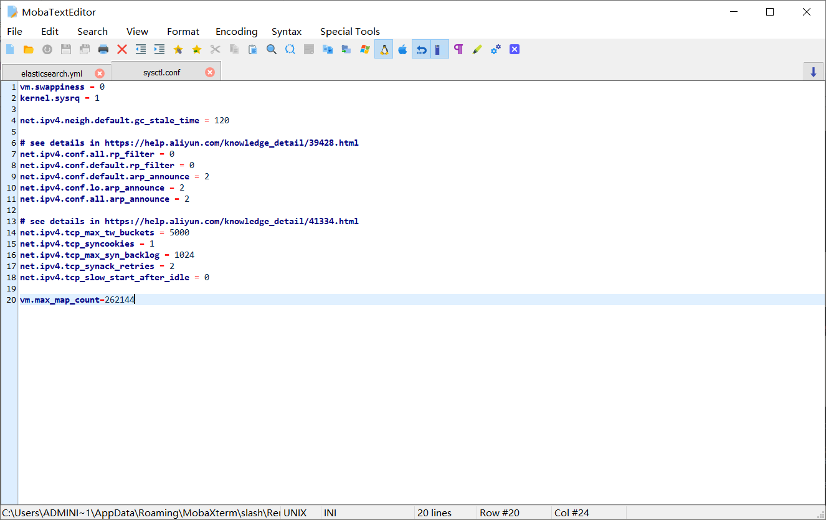Open the File menu
This screenshot has width=826, height=520.
(x=15, y=31)
